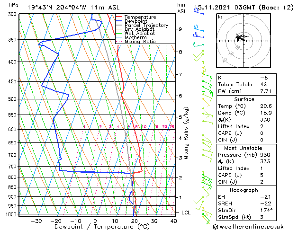Click the red Temperature line sample in legend

[119, 17]
